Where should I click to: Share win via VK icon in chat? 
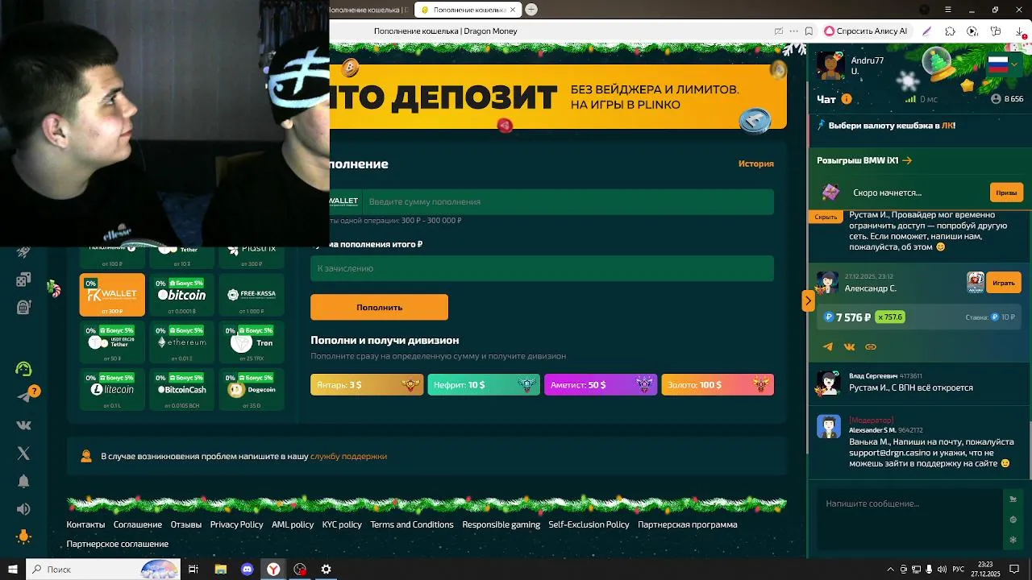pyautogui.click(x=849, y=347)
